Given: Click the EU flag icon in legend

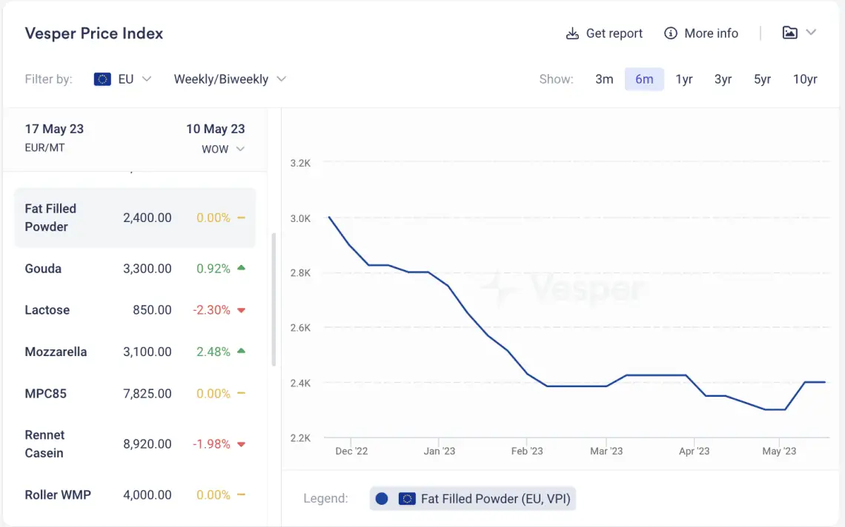Looking at the screenshot, I should point(407,498).
